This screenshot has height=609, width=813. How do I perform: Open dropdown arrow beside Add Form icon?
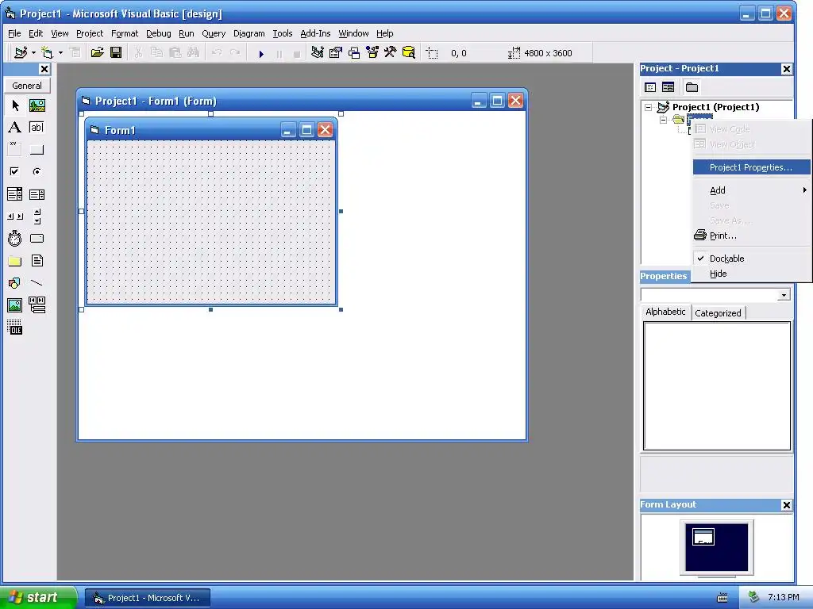[60, 53]
